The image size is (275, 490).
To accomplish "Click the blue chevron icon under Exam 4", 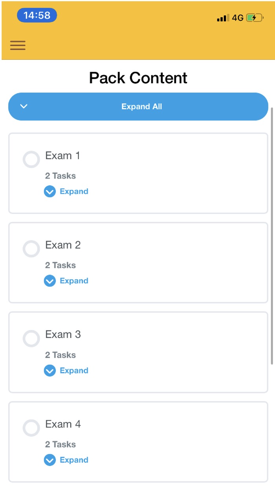I will 50,460.
